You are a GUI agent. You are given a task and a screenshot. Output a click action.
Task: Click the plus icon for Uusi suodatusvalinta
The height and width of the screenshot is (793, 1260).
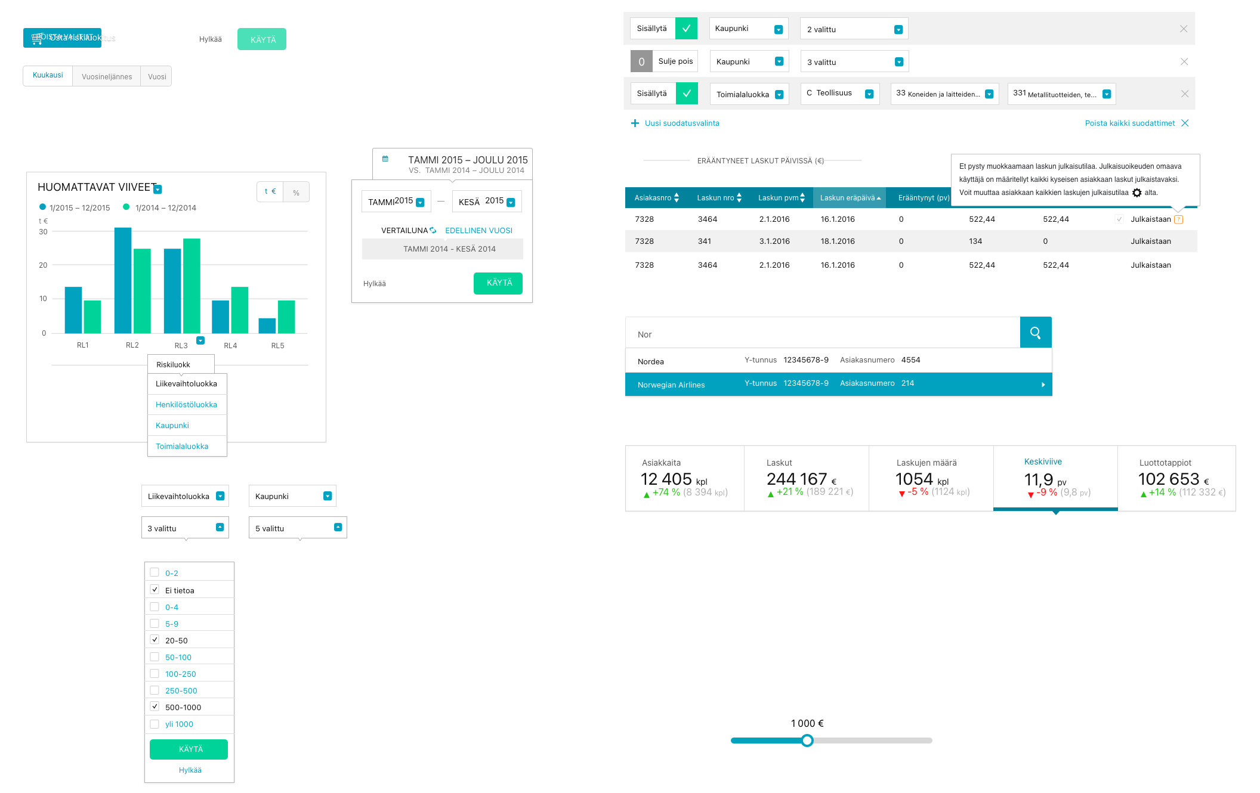(635, 123)
